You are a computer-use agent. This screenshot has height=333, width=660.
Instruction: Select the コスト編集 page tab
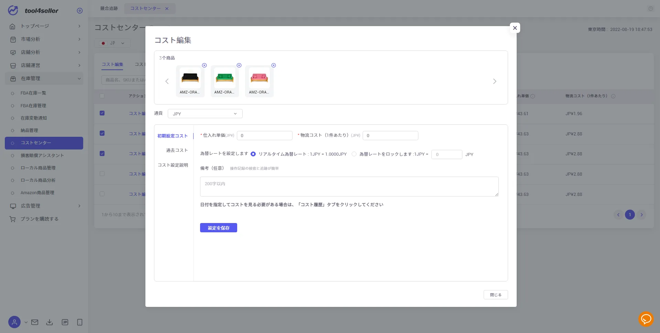click(x=112, y=65)
